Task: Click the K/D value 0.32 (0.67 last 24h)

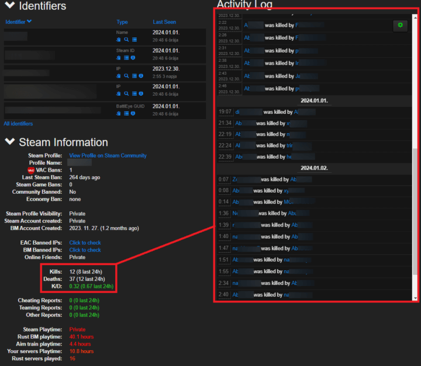Action: (x=91, y=287)
